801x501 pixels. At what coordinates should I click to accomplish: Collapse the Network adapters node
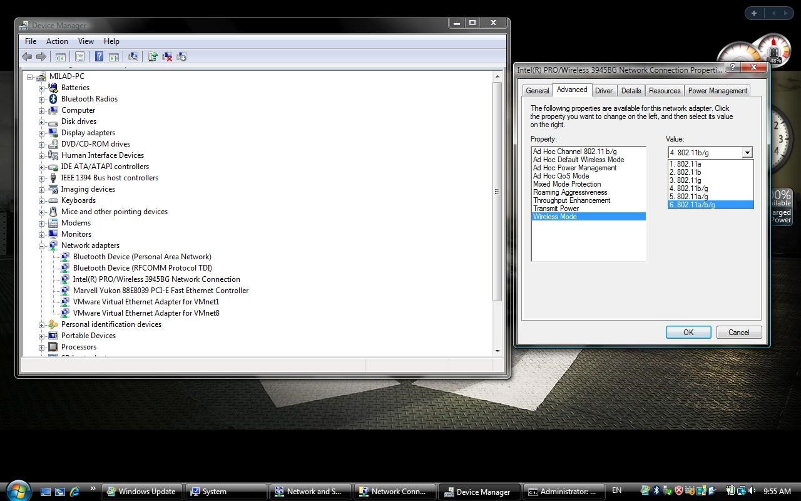(41, 245)
